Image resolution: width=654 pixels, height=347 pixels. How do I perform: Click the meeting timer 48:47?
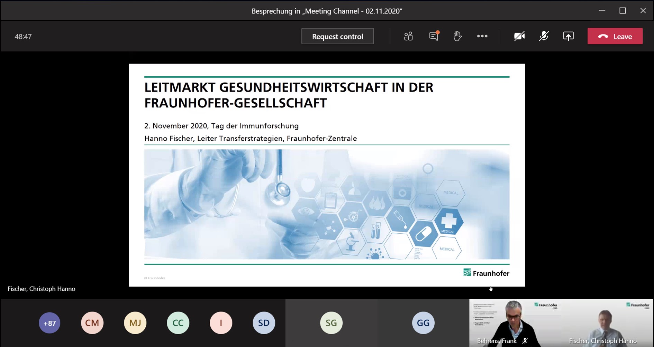[x=23, y=37]
